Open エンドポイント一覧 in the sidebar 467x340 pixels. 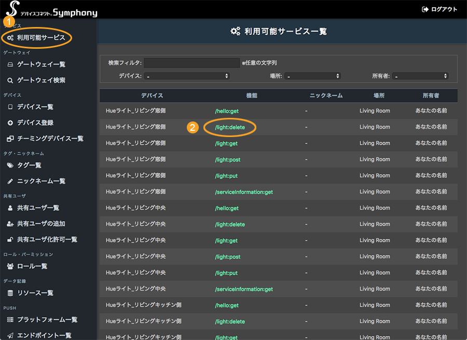[44, 336]
